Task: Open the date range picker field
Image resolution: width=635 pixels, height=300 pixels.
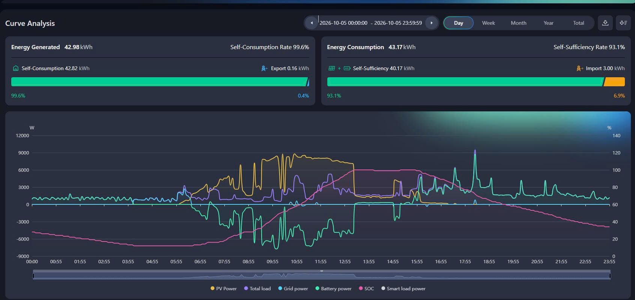Action: click(x=371, y=23)
